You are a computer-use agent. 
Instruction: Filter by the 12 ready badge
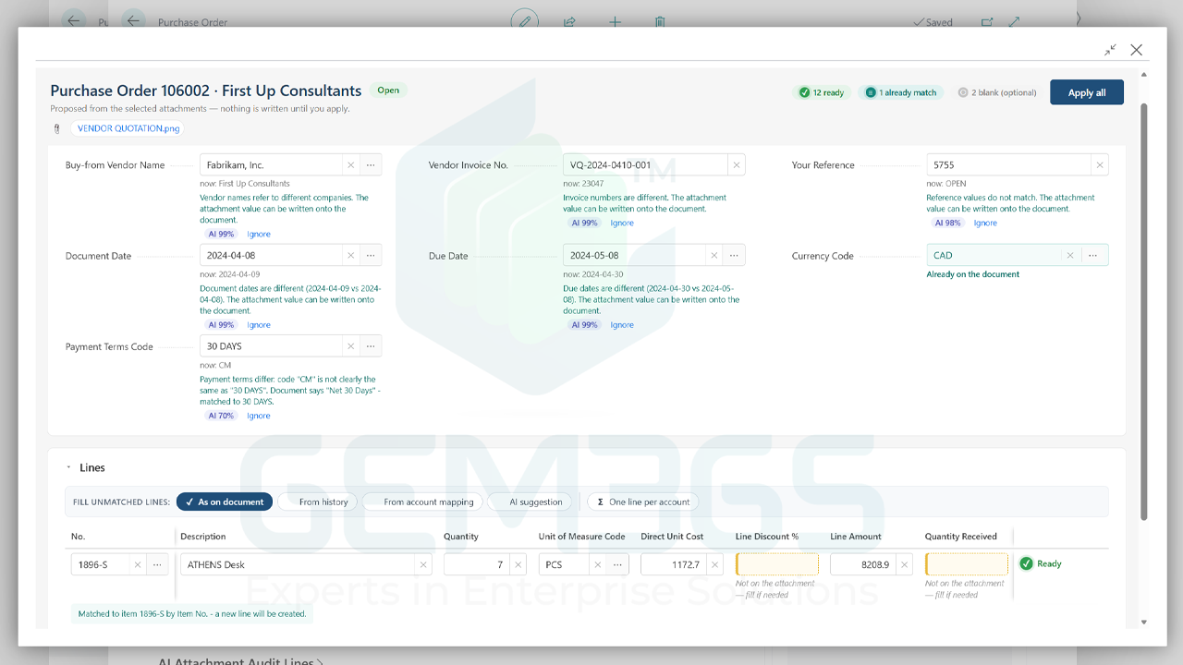click(822, 92)
